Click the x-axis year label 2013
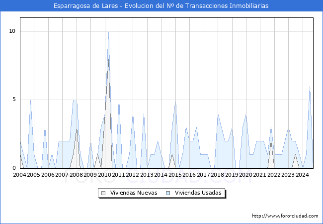 coord(147,175)
